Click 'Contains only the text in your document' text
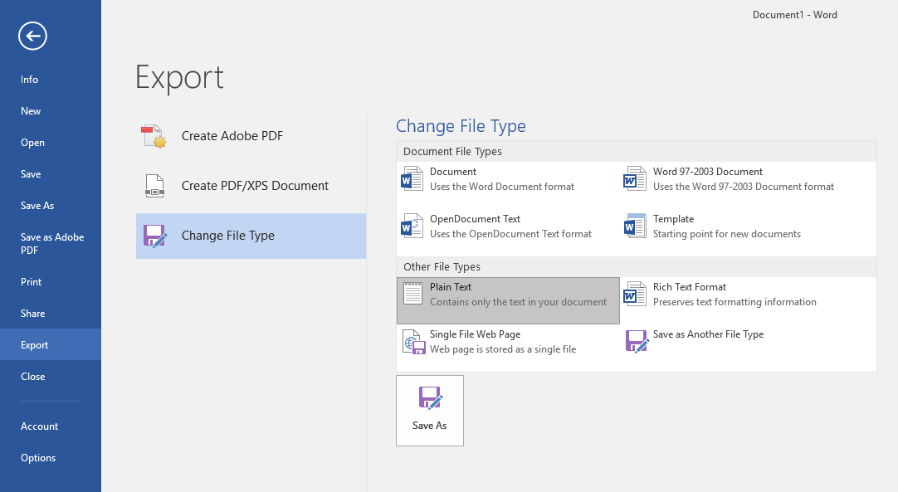The width and height of the screenshot is (898, 492). pos(518,302)
